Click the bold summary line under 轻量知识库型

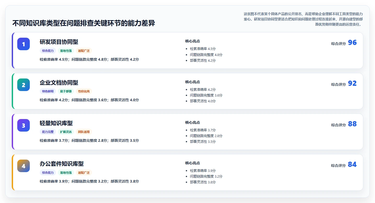pyautogui.click(x=89, y=140)
